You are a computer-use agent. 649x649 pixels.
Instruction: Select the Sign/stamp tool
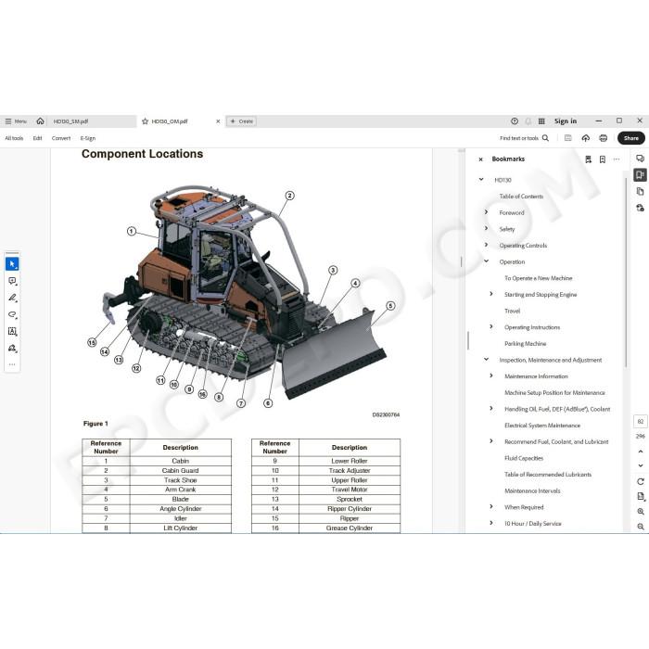[12, 348]
